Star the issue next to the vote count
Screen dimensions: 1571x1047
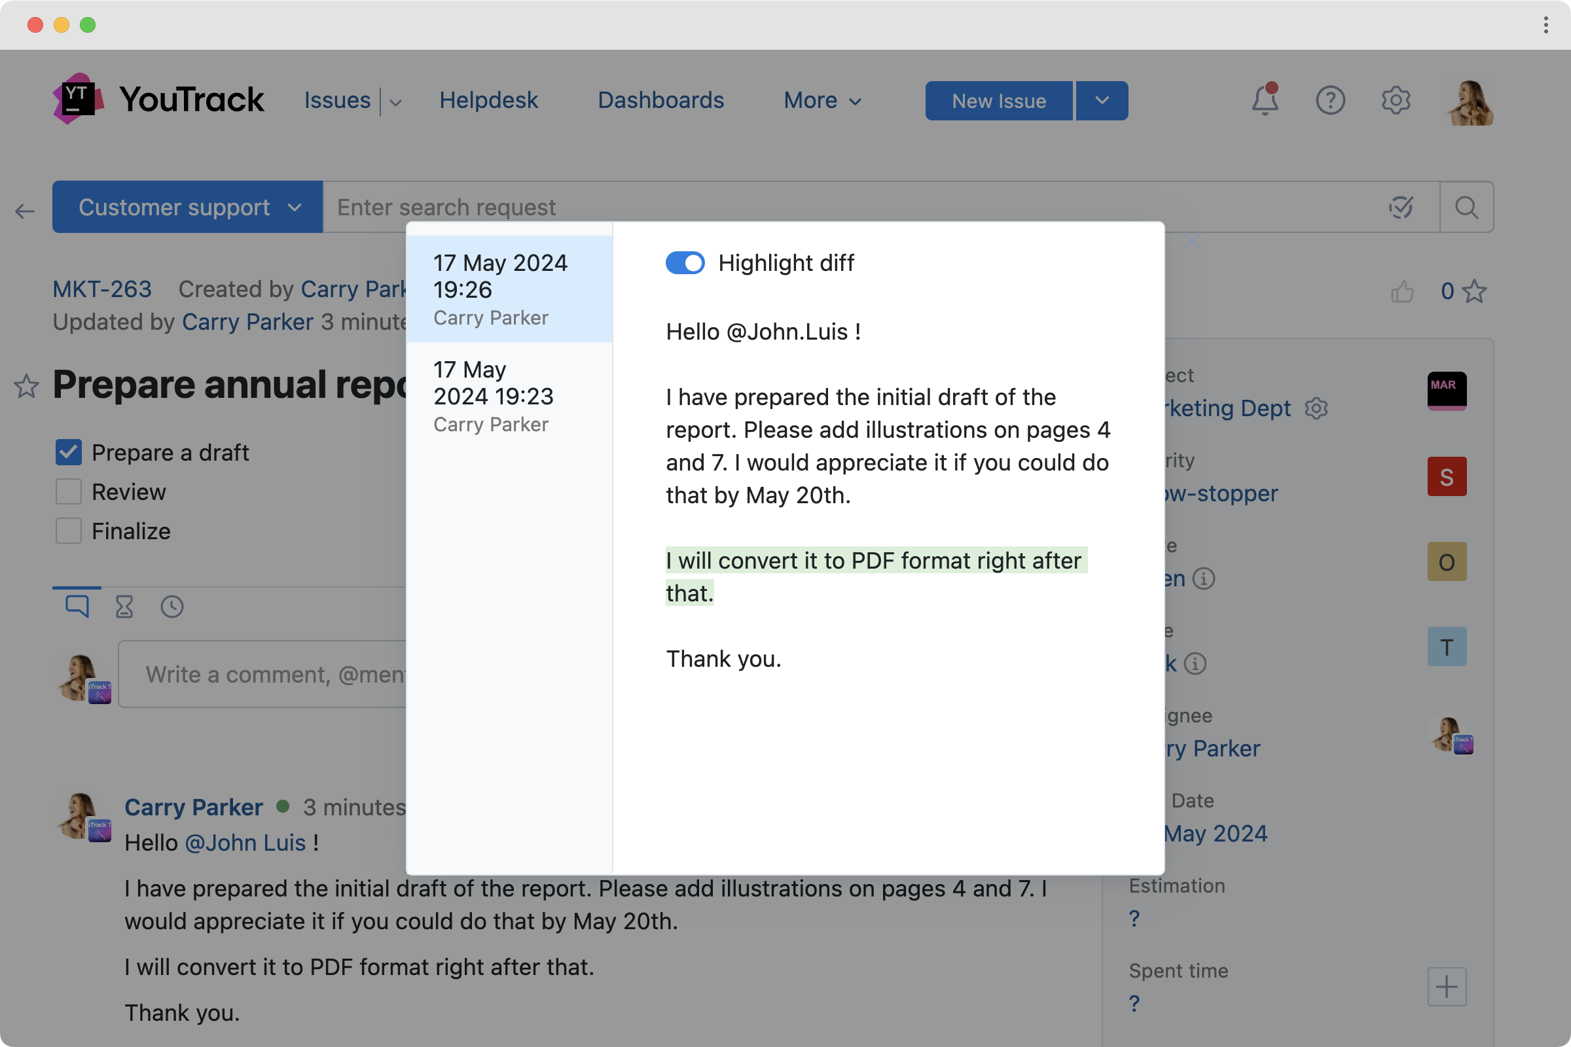tap(1474, 292)
